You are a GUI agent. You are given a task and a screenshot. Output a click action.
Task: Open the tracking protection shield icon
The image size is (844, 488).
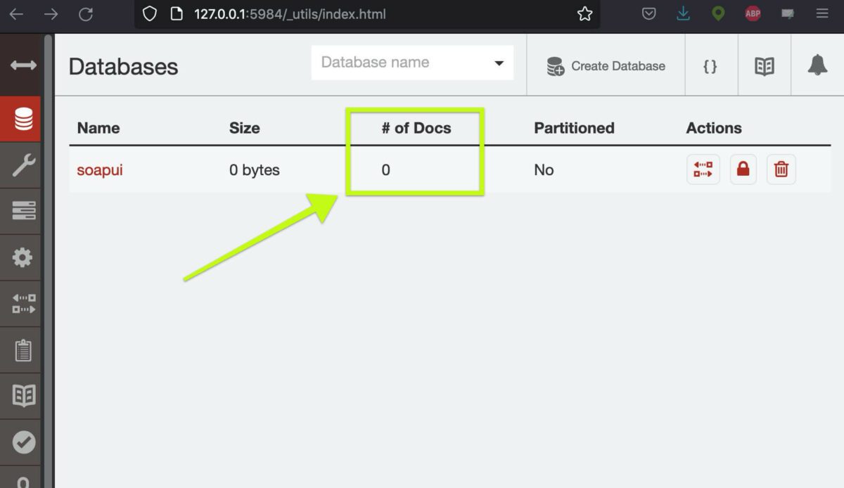(x=149, y=14)
